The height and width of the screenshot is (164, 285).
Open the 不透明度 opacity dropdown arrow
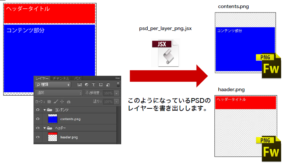[116, 93]
